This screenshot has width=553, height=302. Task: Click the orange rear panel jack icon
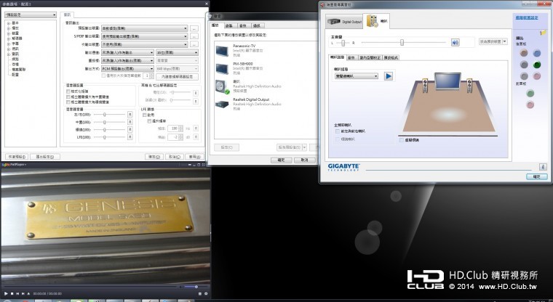pos(524,53)
